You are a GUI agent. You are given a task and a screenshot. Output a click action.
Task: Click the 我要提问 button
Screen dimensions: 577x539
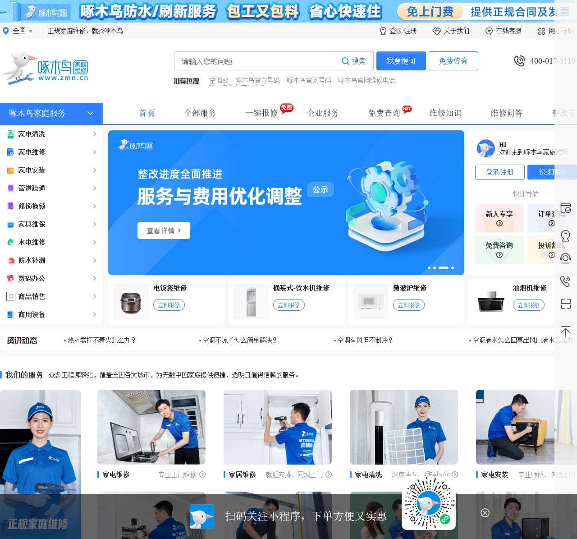401,61
